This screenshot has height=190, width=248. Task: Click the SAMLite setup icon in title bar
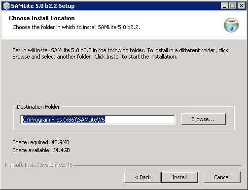point(6,6)
